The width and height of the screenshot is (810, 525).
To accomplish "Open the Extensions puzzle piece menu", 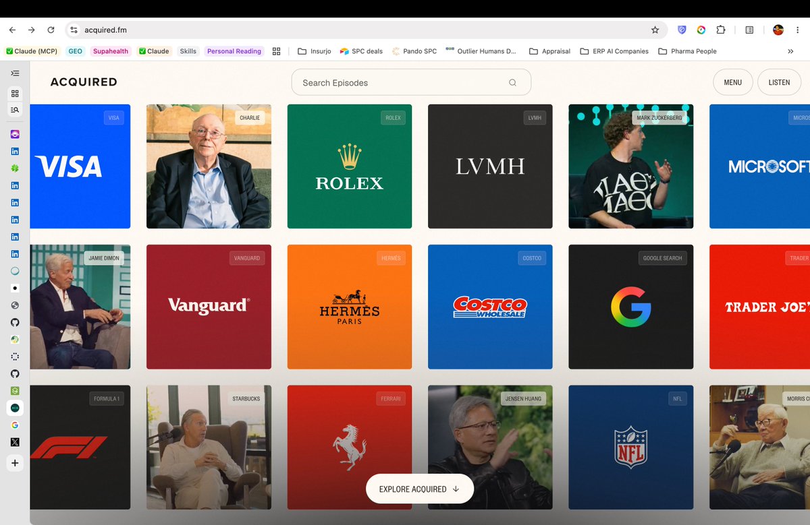I will (x=721, y=30).
